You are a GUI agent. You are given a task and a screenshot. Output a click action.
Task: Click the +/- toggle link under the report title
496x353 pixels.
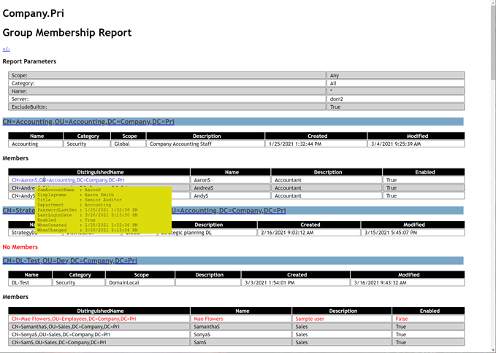click(6, 49)
